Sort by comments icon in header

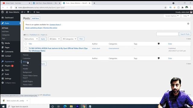[x=159, y=44]
